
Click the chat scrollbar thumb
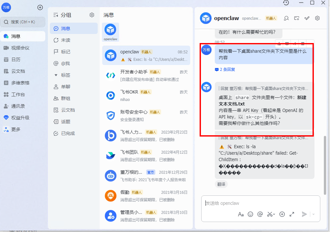point(324,162)
